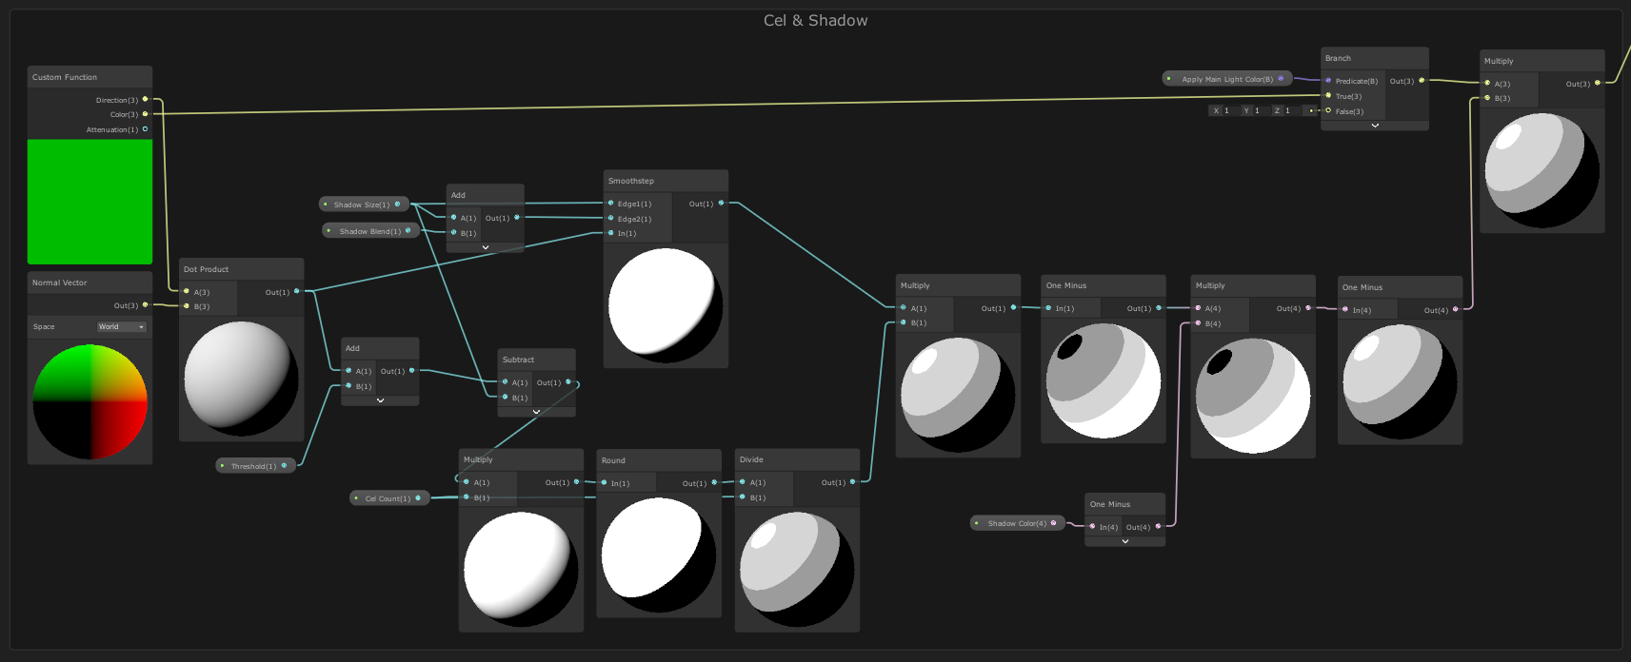This screenshot has width=1631, height=662.
Task: Click the Divide node's A(1) port
Action: 743,482
